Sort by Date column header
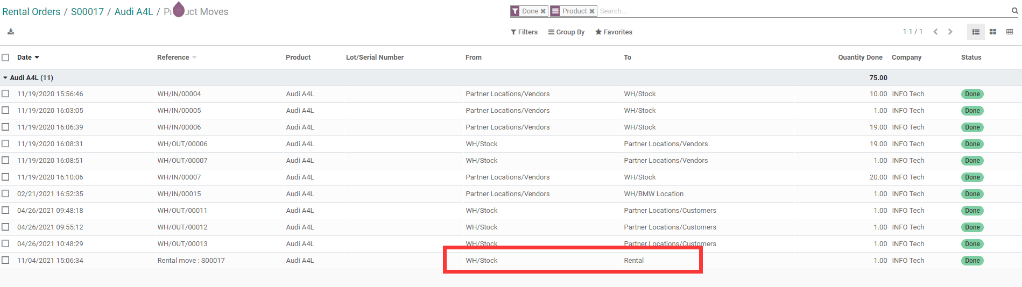This screenshot has height=287, width=1022. coord(28,58)
